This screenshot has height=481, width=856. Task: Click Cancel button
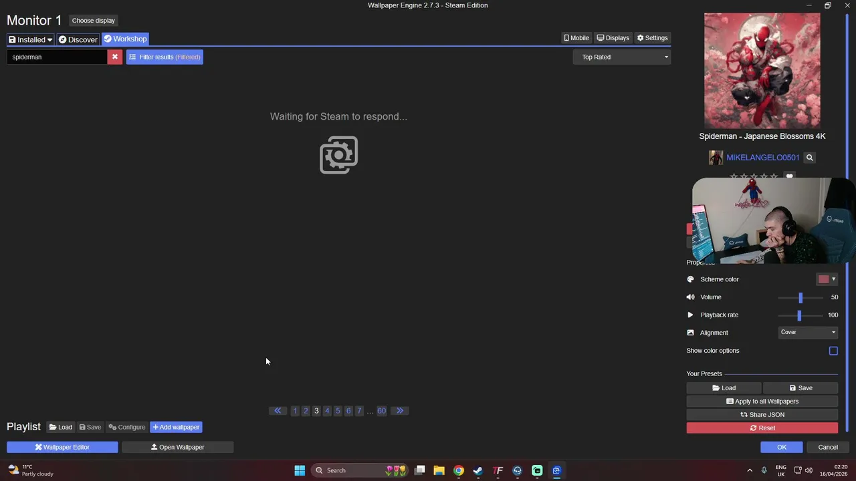[x=828, y=447]
